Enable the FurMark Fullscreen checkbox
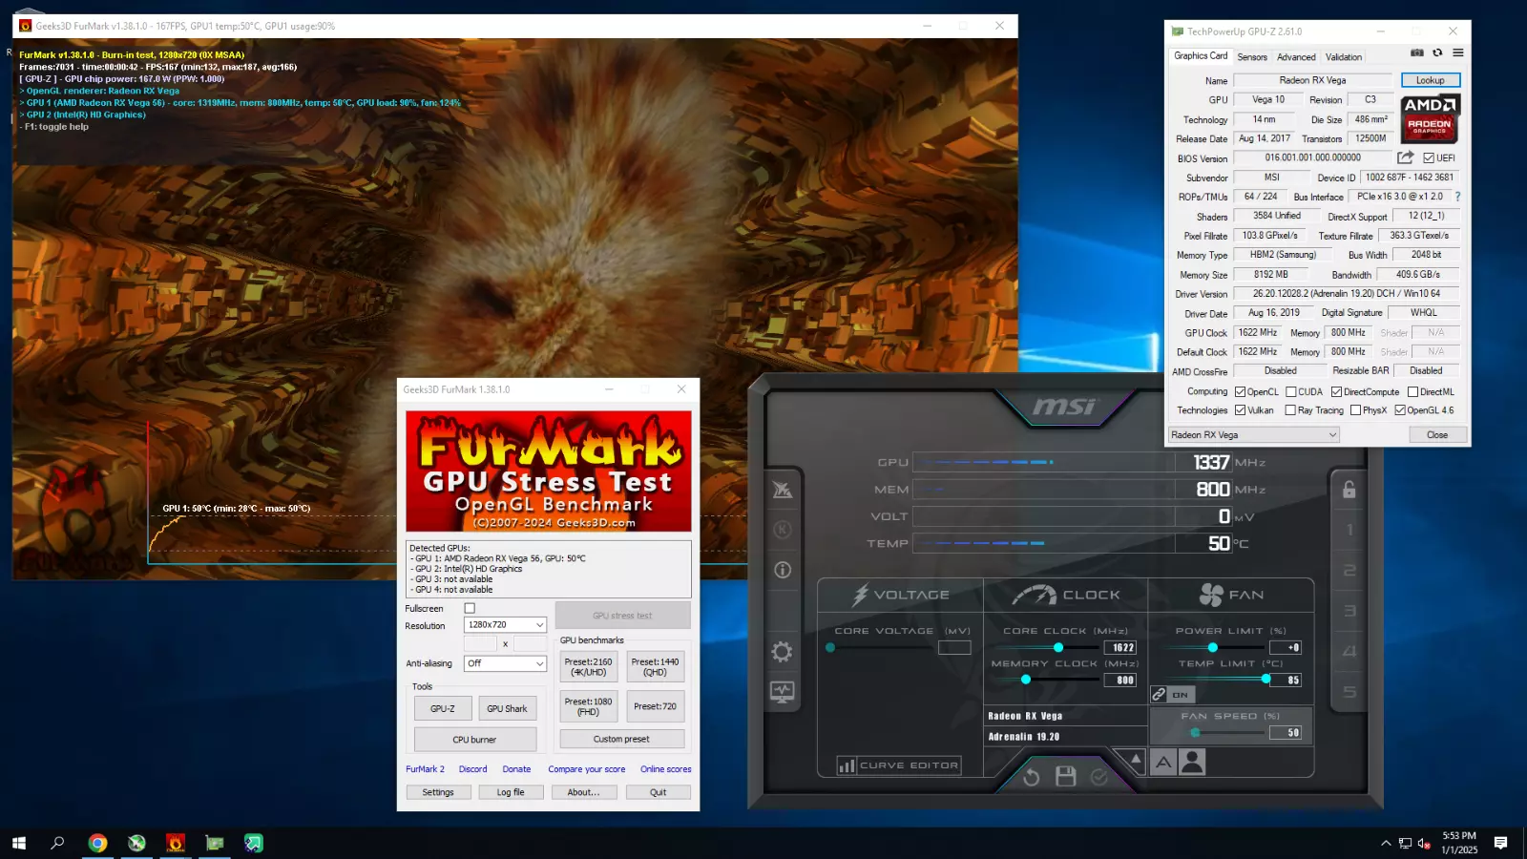This screenshot has height=859, width=1527. click(x=470, y=608)
